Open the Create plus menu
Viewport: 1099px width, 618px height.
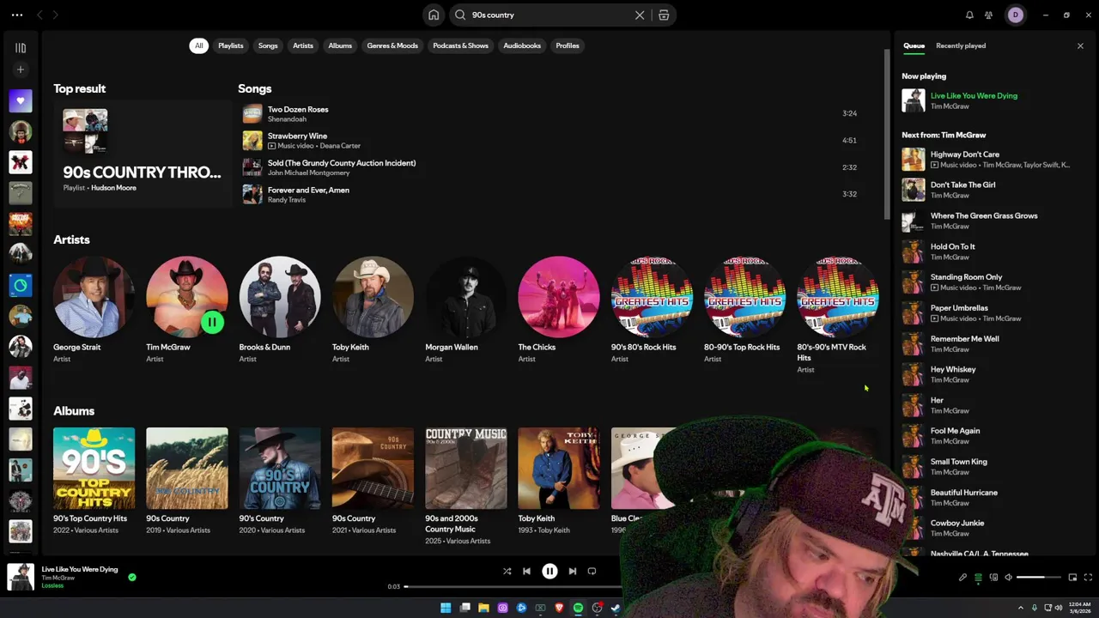click(x=21, y=70)
